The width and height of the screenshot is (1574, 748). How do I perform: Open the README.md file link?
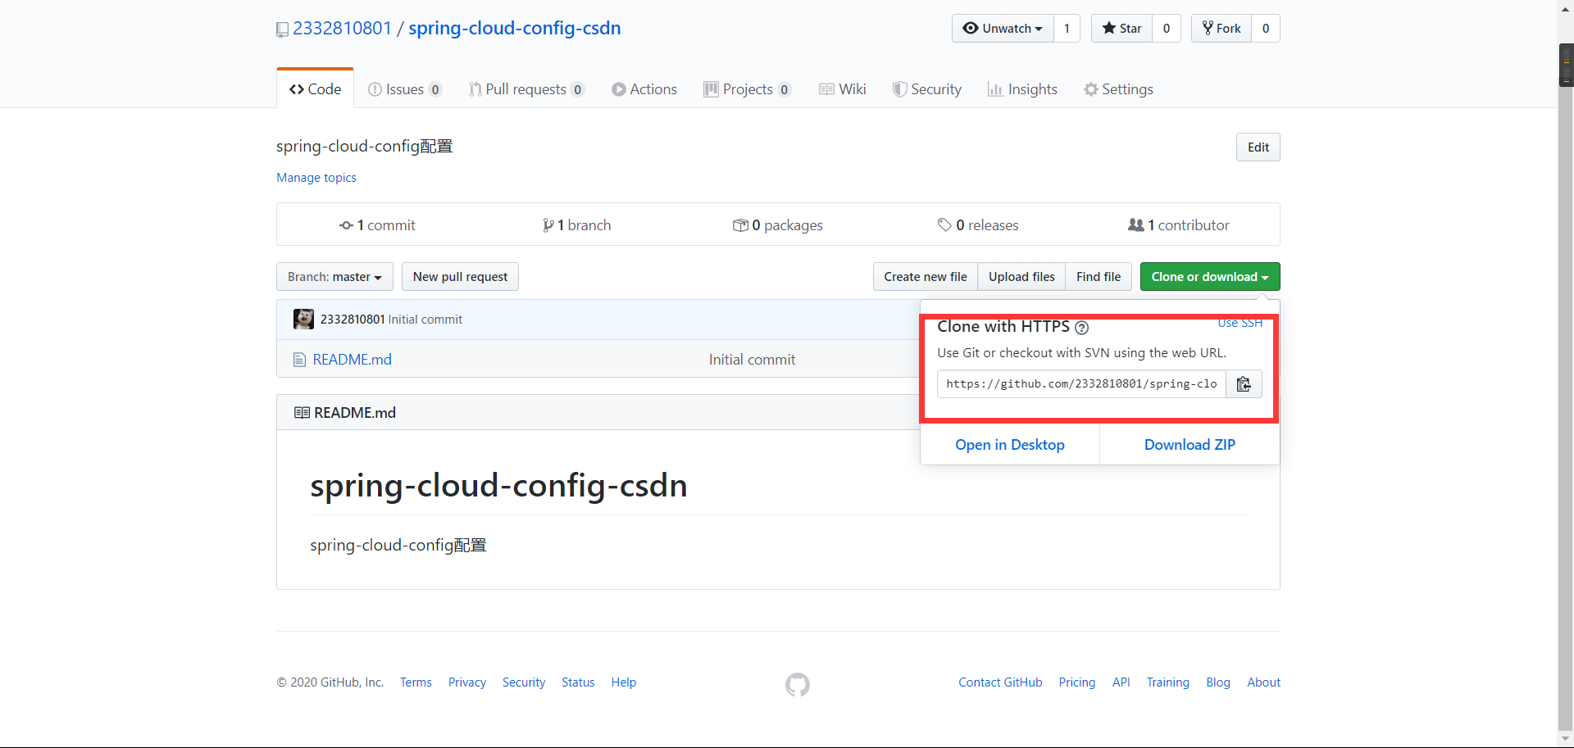point(353,360)
